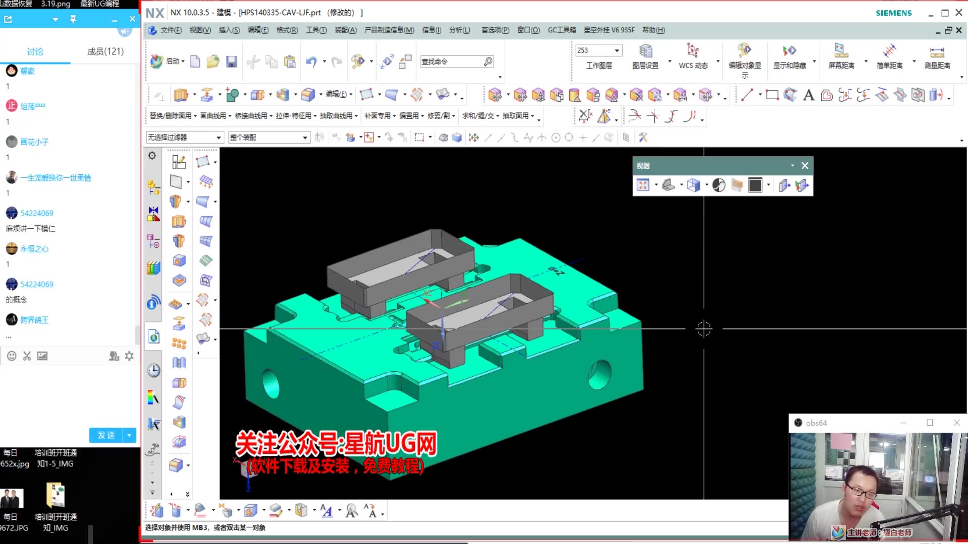Image resolution: width=968 pixels, height=544 pixels.
Task: Toggle the pin icon in chat header
Action: coord(73,19)
